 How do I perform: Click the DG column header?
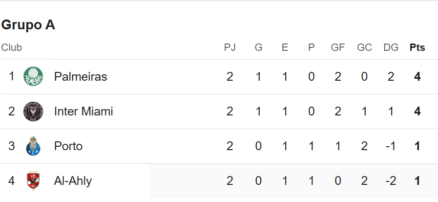pyautogui.click(x=391, y=47)
